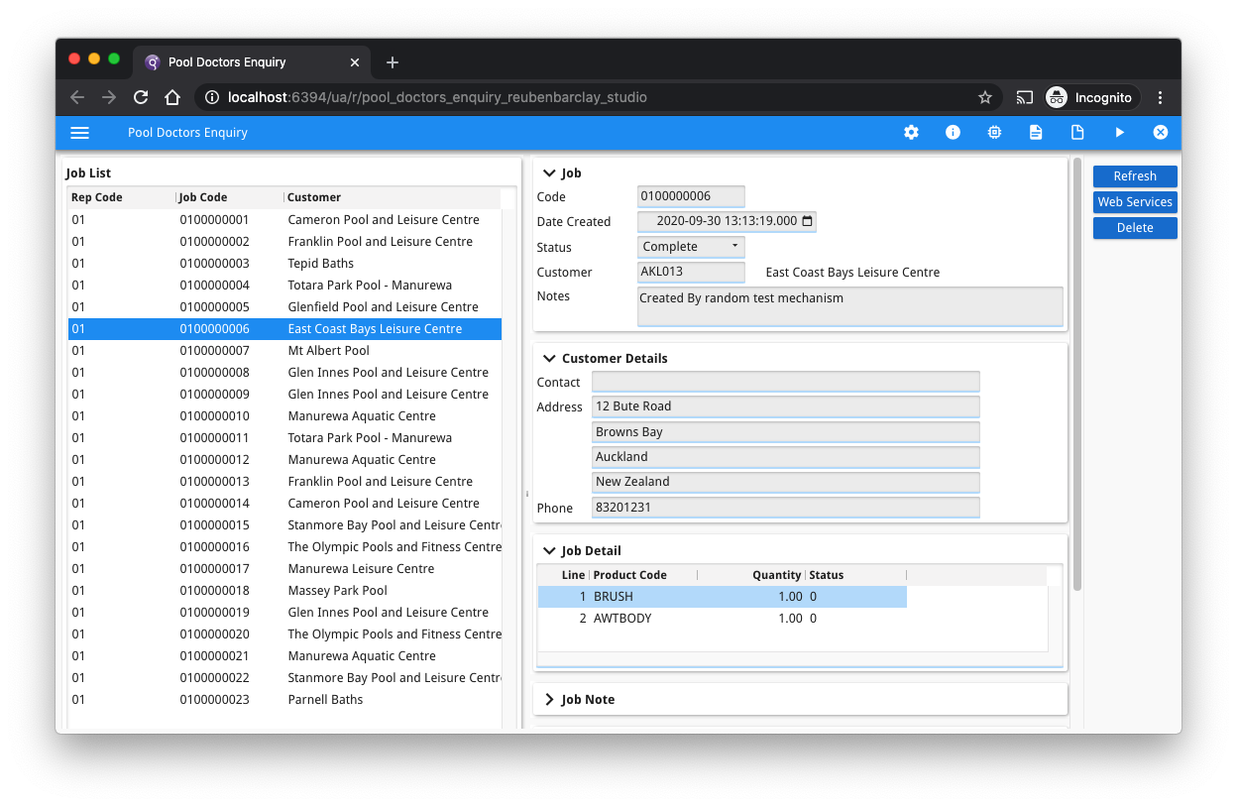Click the Delete button
The height and width of the screenshot is (807, 1237).
[x=1135, y=227]
